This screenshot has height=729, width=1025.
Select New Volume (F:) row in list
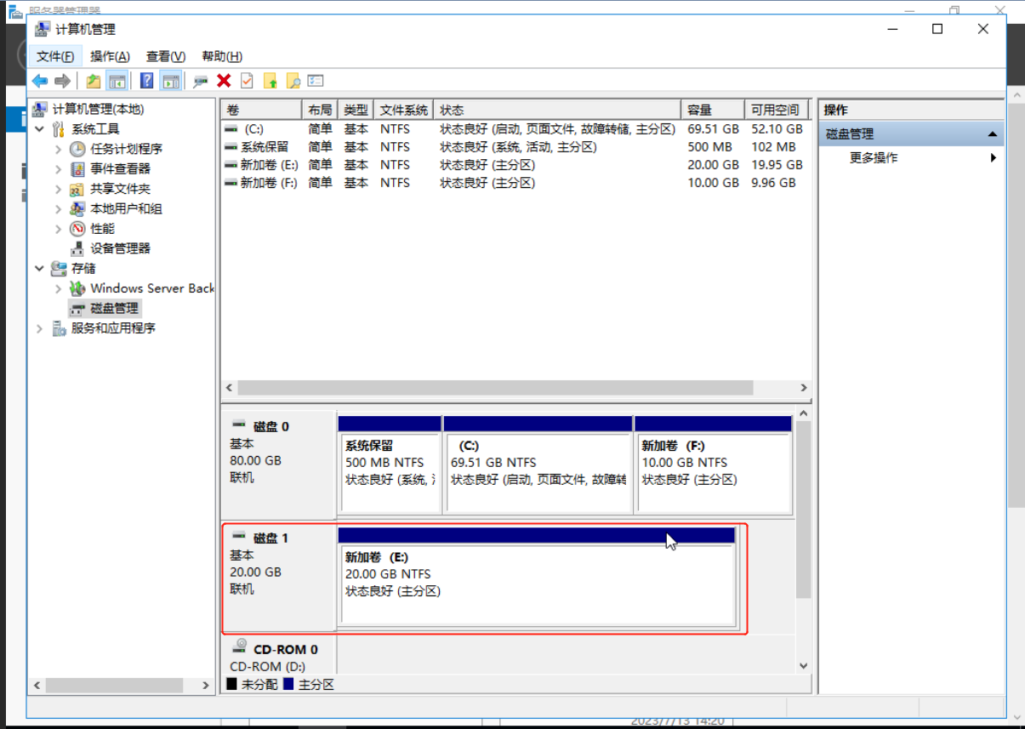269,183
